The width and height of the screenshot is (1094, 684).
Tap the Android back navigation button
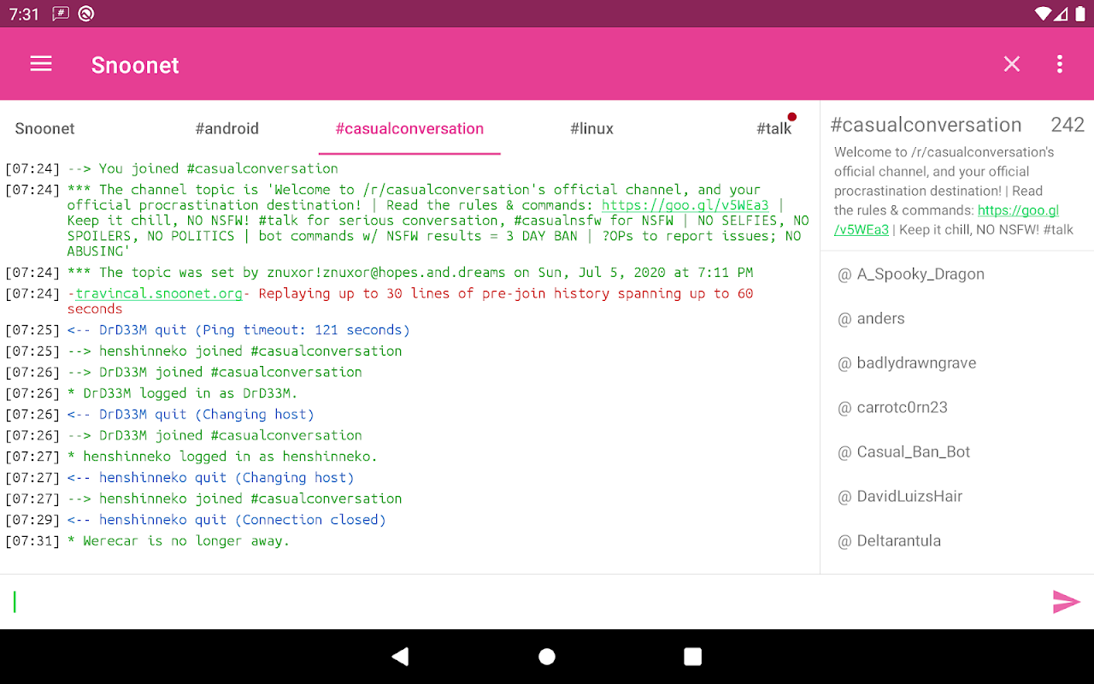pos(400,657)
